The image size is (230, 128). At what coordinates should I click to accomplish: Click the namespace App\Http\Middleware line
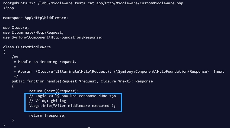36,18
